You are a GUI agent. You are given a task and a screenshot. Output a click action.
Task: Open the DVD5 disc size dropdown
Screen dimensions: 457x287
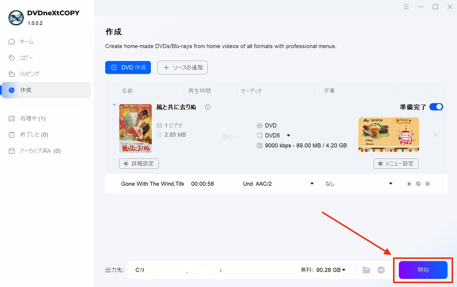click(288, 135)
